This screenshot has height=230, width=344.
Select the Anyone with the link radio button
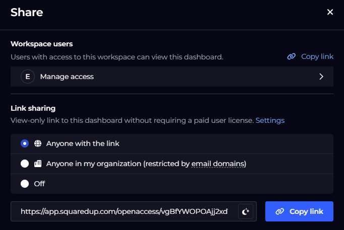25,143
